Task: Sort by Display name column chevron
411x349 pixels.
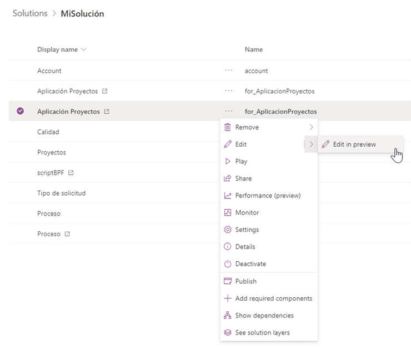Action: click(83, 49)
